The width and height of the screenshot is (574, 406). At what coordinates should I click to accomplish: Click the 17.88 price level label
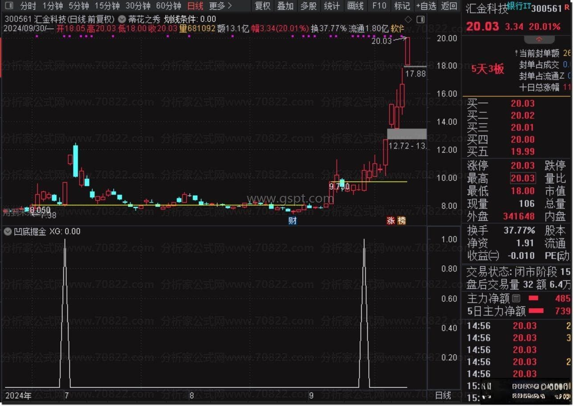[416, 74]
